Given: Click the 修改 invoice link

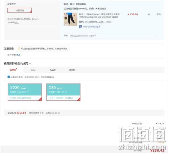Looking at the screenshot, I should coord(18,55).
